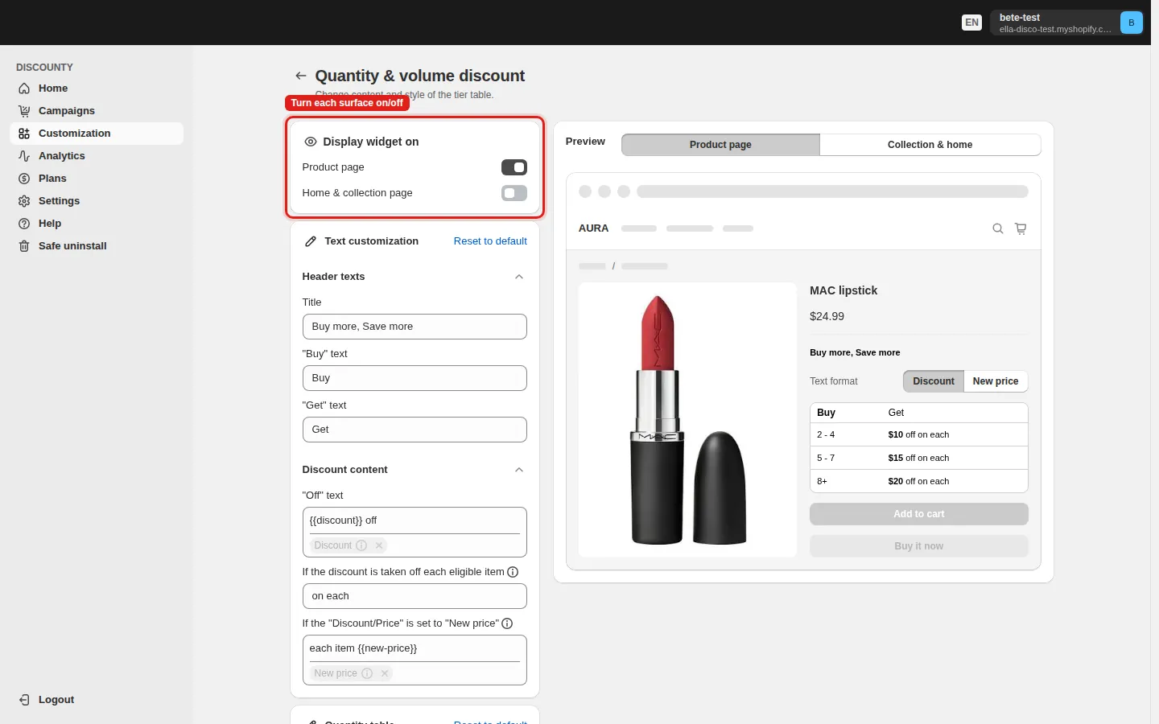Click the info icon on New price chip

tap(367, 673)
